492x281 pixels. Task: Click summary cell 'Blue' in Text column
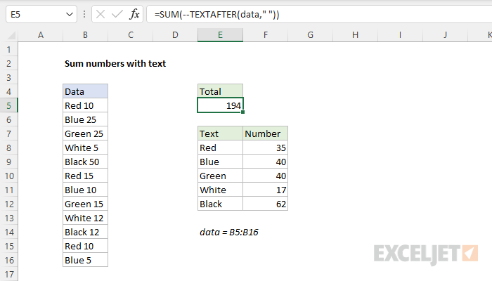[x=220, y=162]
